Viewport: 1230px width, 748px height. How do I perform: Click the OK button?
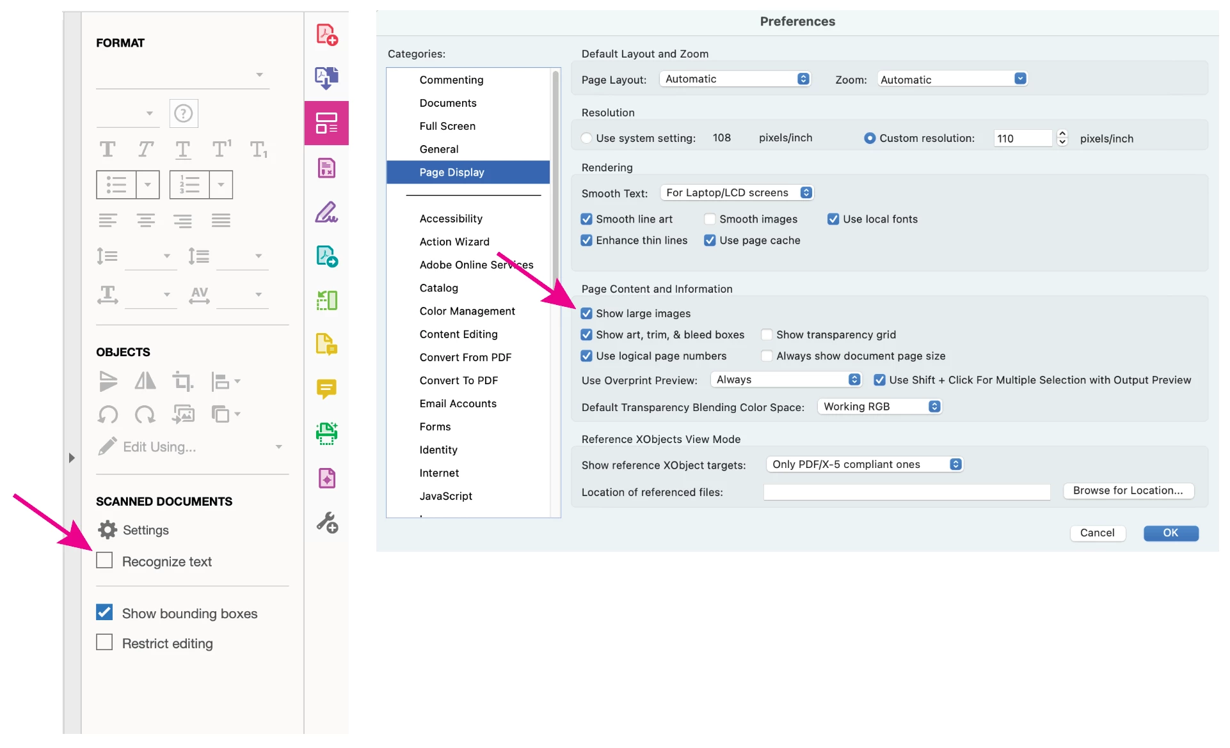[x=1170, y=533]
